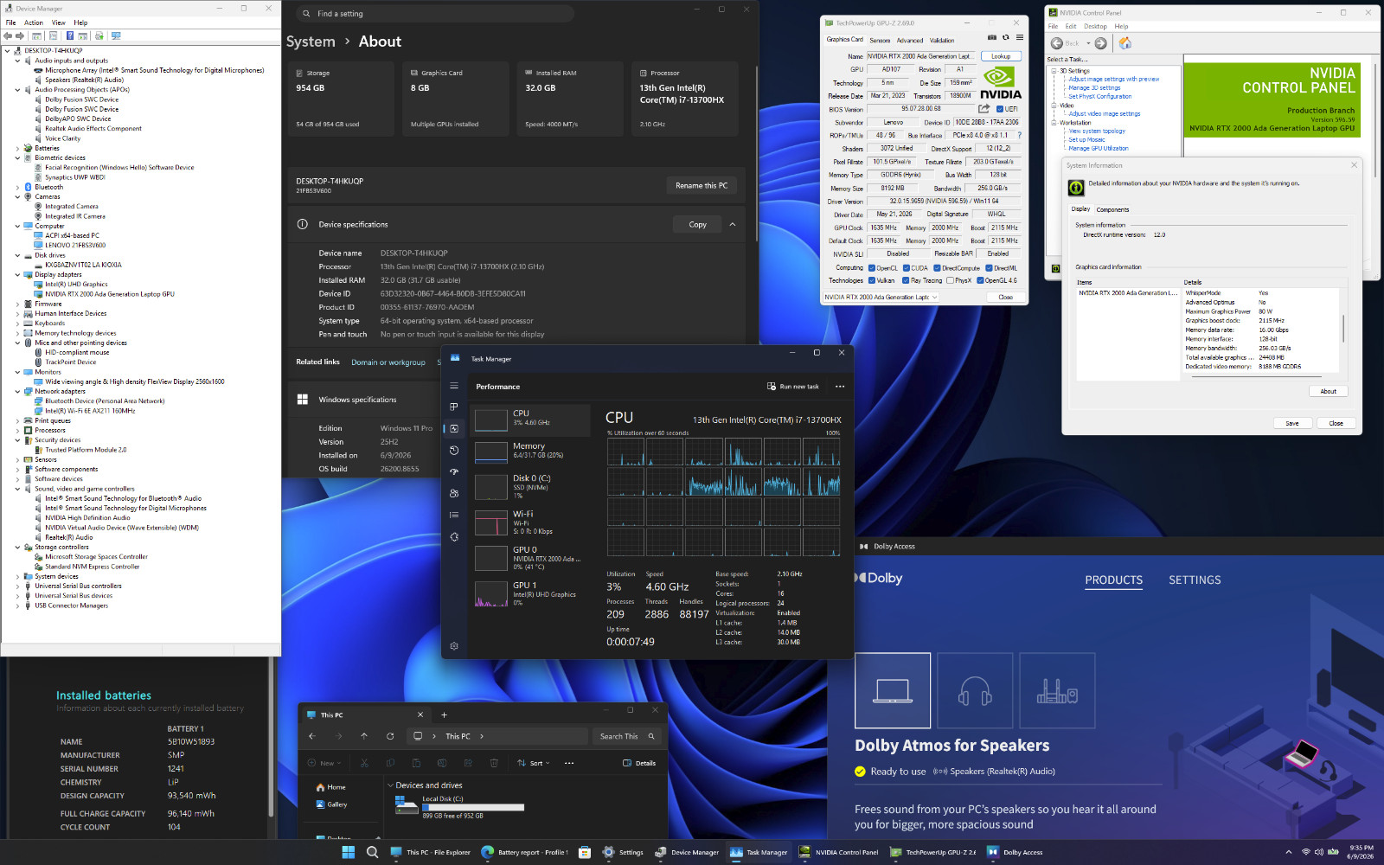The image size is (1384, 865).
Task: Click taskbar search magnifier icon
Action: (373, 852)
